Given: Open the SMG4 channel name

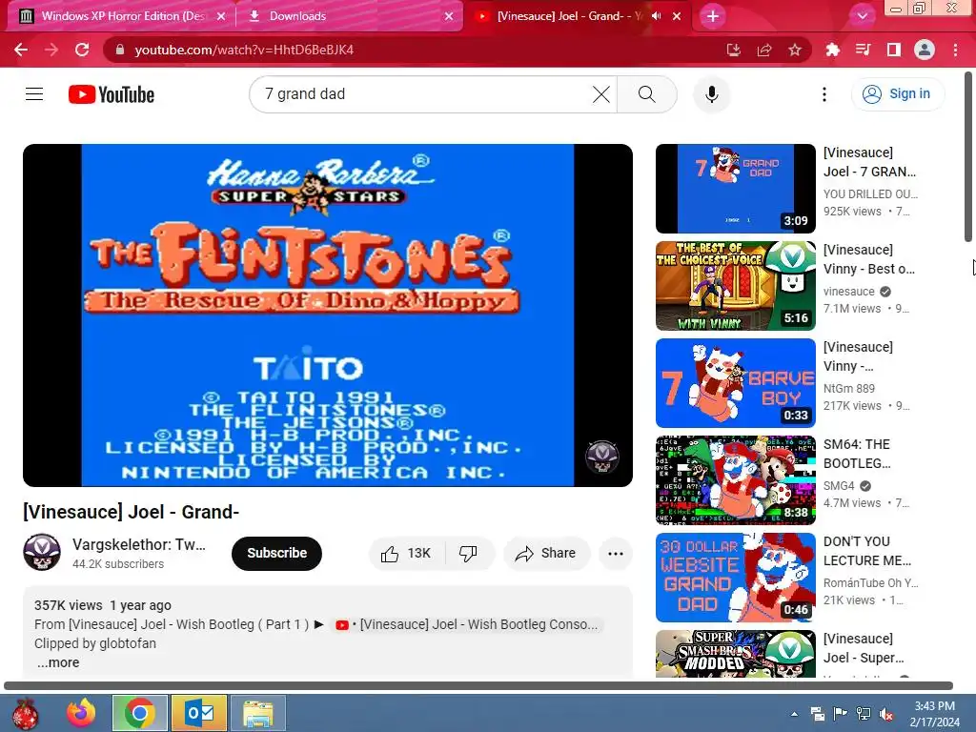Looking at the screenshot, I should (x=839, y=485).
